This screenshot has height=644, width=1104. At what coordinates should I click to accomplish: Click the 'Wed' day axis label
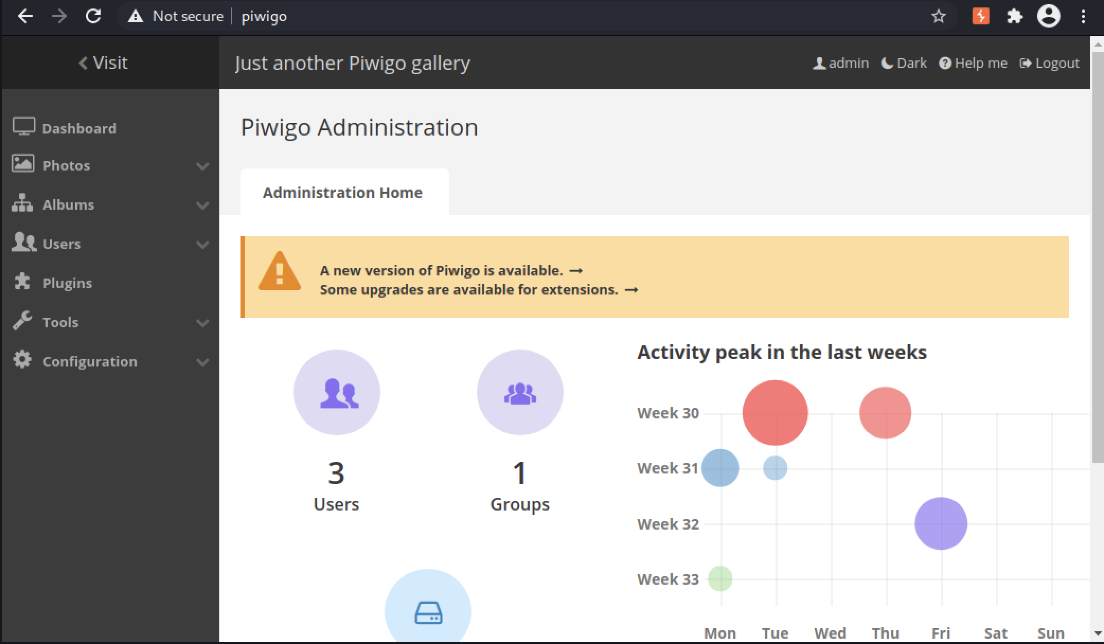(x=830, y=633)
